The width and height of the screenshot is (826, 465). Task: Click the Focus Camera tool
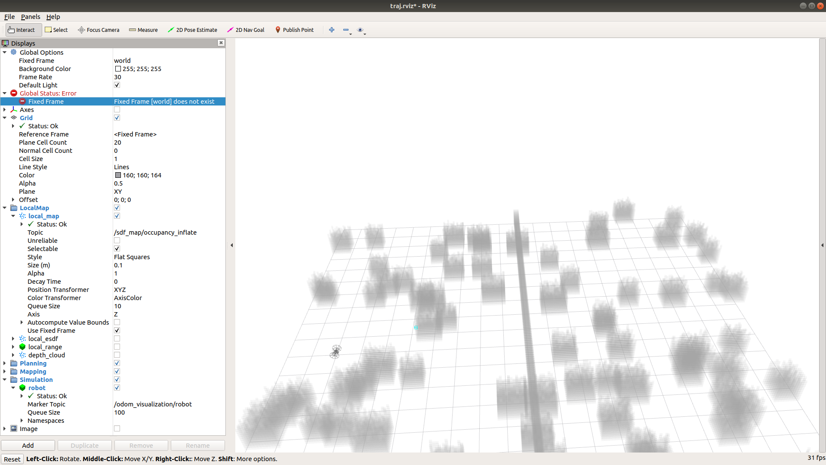click(99, 30)
